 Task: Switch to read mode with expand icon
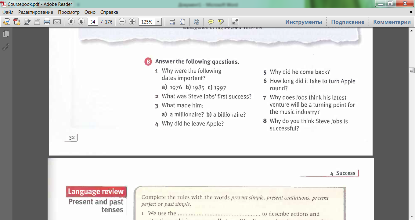click(x=235, y=22)
